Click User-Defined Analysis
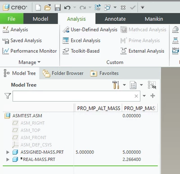Image resolution: width=180 pixels, height=174 pixels. tap(90, 30)
